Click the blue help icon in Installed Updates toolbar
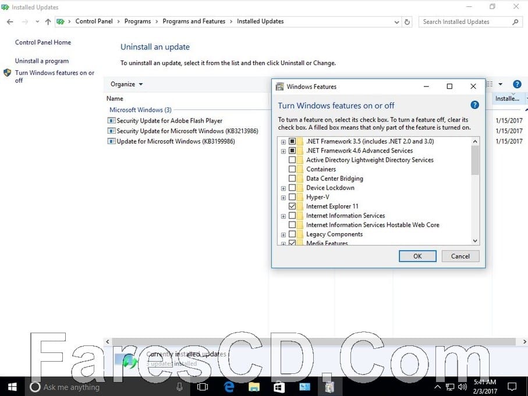This screenshot has width=528, height=396. [x=517, y=84]
